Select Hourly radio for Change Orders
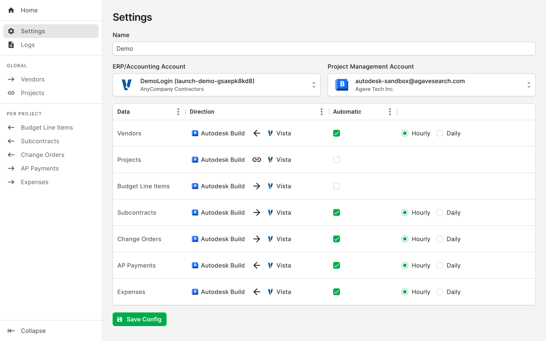 point(405,239)
